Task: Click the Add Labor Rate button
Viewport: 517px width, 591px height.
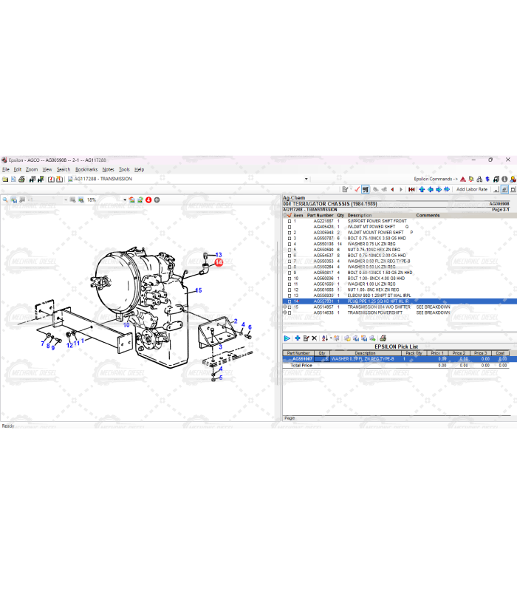Action: 471,189
